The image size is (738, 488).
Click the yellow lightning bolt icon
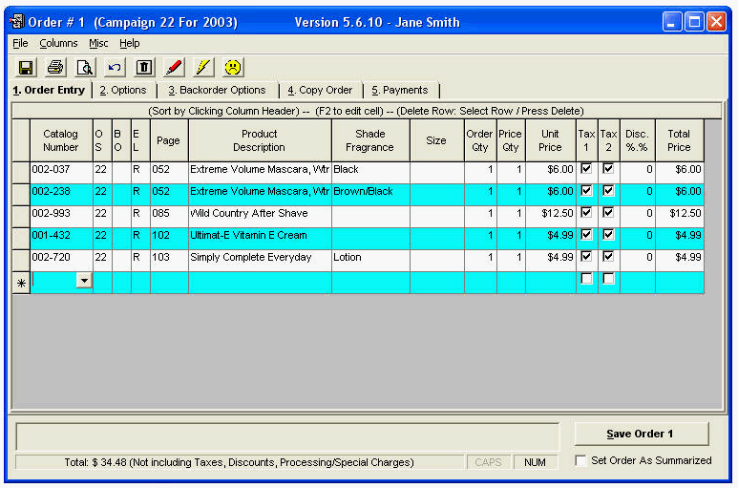[x=203, y=67]
